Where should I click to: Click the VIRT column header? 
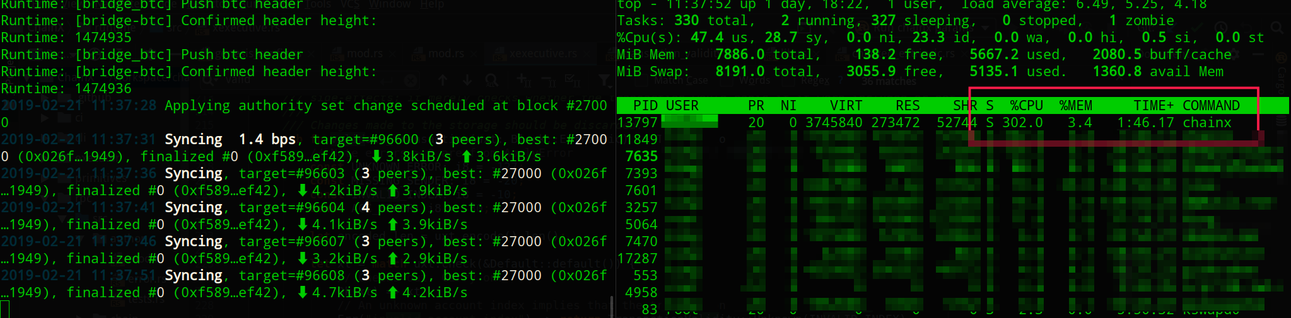pos(846,106)
